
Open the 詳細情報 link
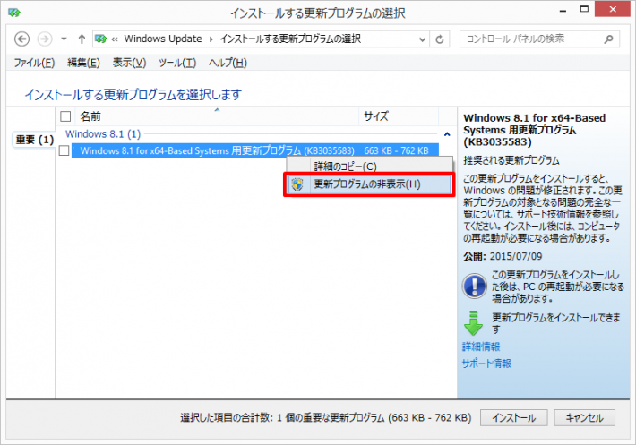click(481, 347)
